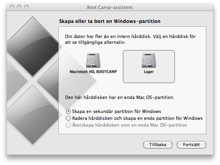The width and height of the screenshot is (220, 165).
Task: Click the Boot Camp-assistent title bar
Action: [110, 7]
